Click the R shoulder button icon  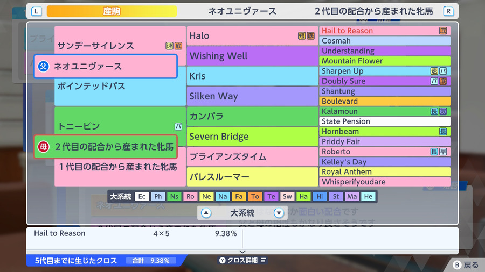448,11
